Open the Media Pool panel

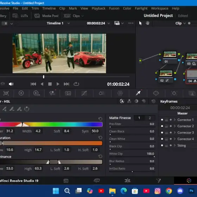click(x=46, y=16)
